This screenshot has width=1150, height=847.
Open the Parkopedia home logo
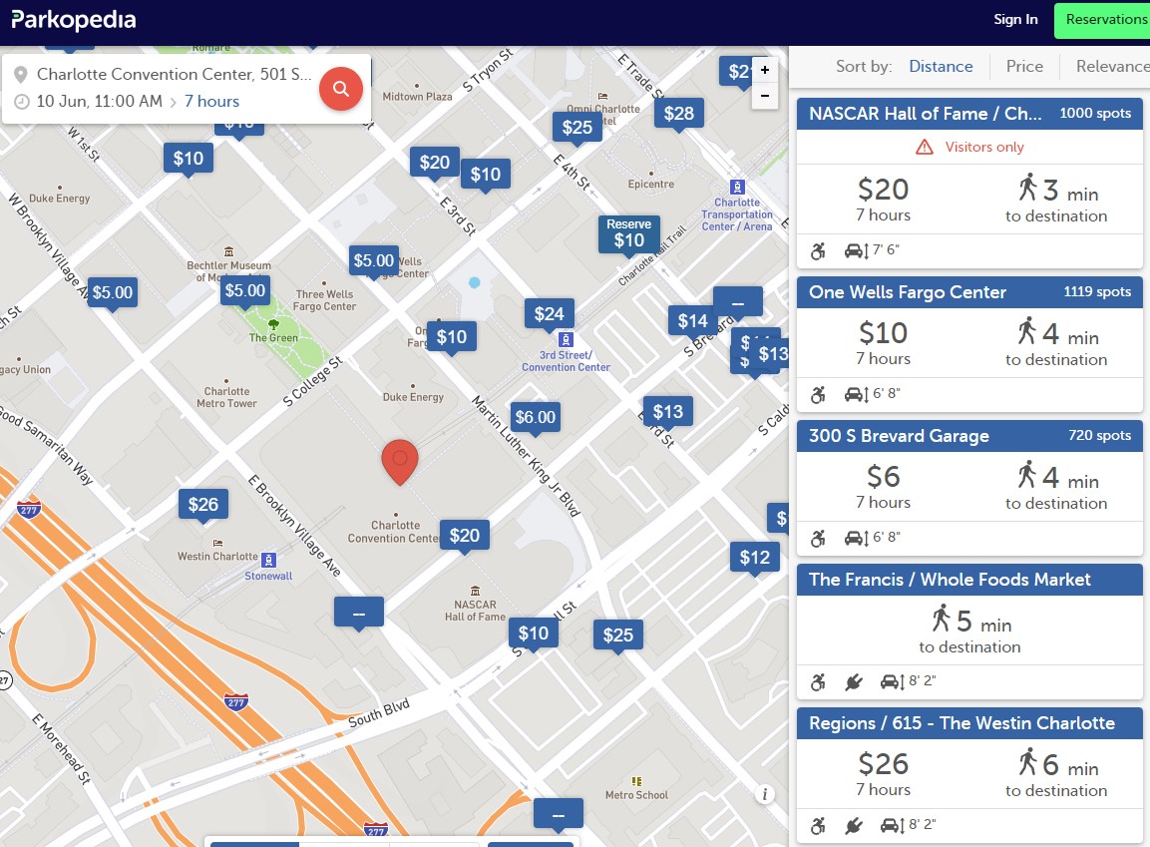[74, 20]
